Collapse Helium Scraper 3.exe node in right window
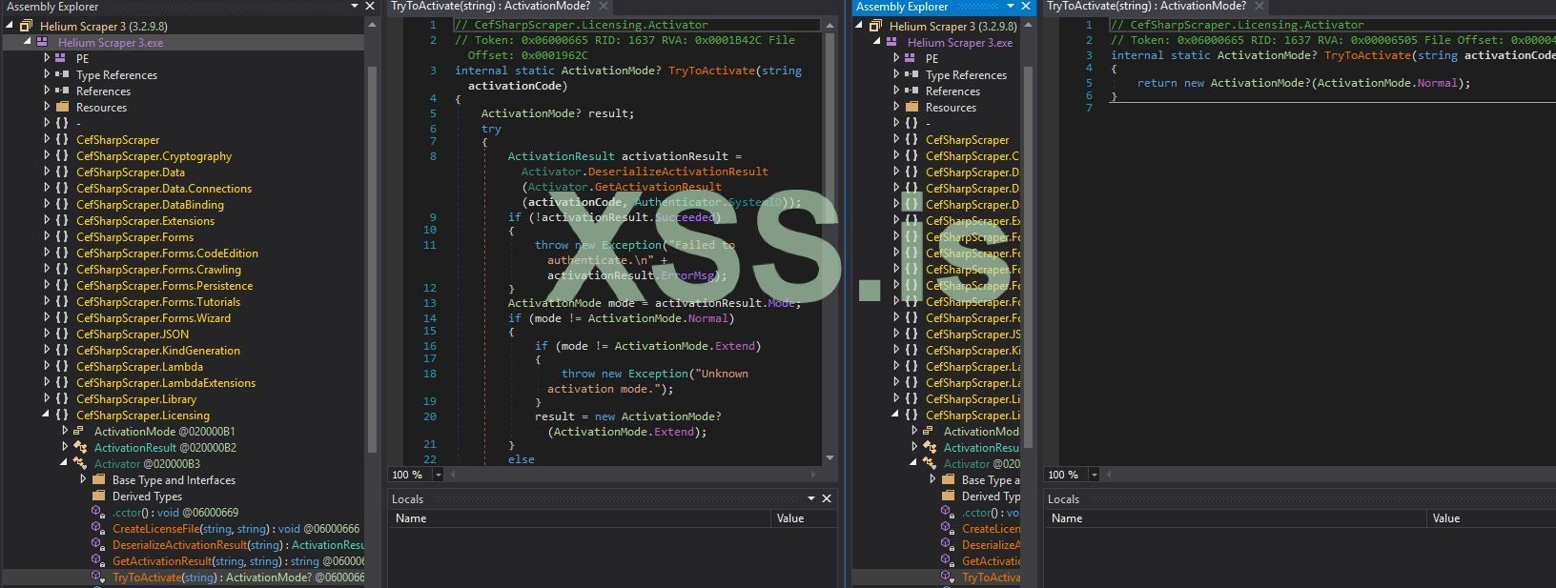This screenshot has width=1556, height=588. point(877,43)
